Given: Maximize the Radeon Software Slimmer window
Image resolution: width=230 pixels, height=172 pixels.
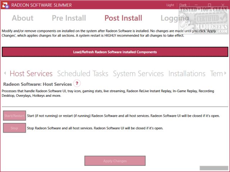Looking at the screenshot, I should click(210, 5).
